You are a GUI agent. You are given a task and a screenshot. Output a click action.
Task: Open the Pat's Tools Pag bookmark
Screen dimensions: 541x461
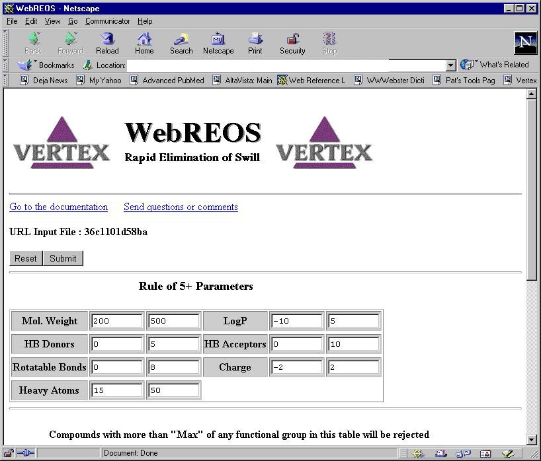(x=464, y=81)
